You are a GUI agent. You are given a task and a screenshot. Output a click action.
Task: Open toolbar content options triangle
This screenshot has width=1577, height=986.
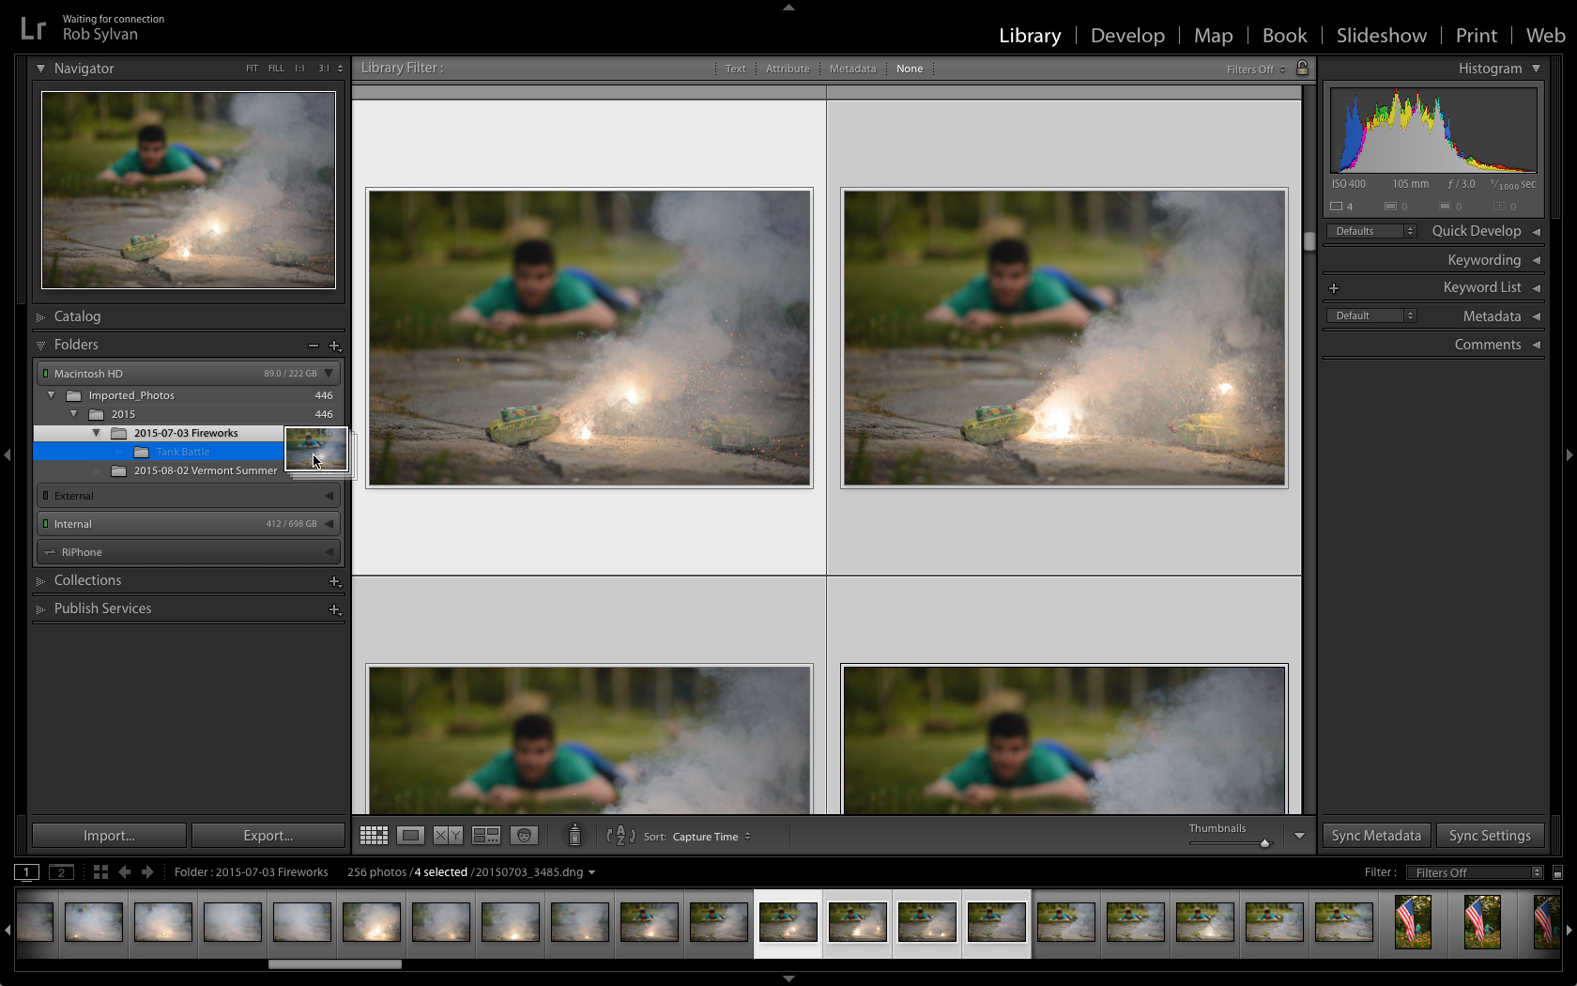tap(1299, 835)
